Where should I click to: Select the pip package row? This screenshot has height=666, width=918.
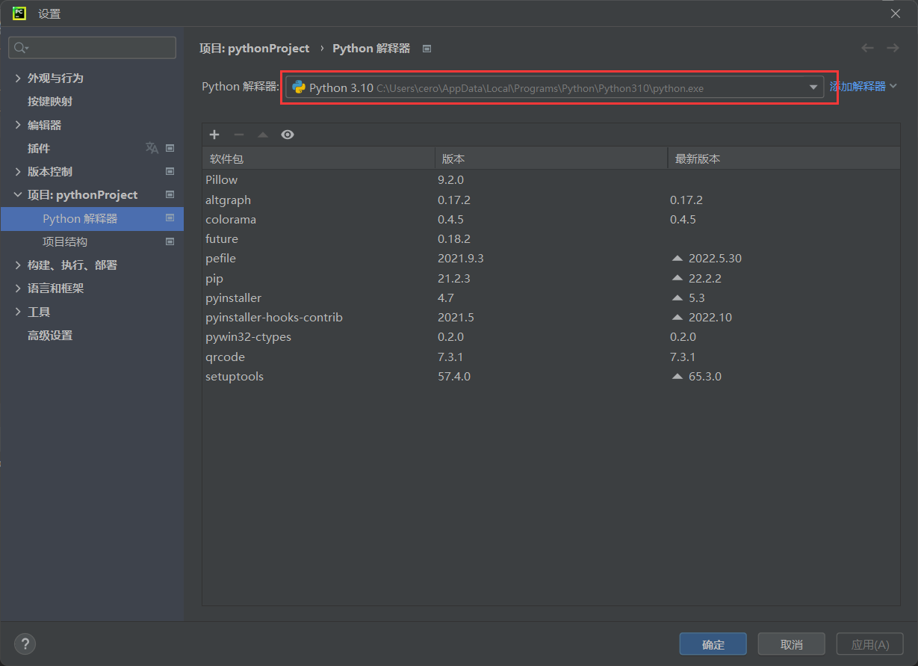tap(551, 278)
